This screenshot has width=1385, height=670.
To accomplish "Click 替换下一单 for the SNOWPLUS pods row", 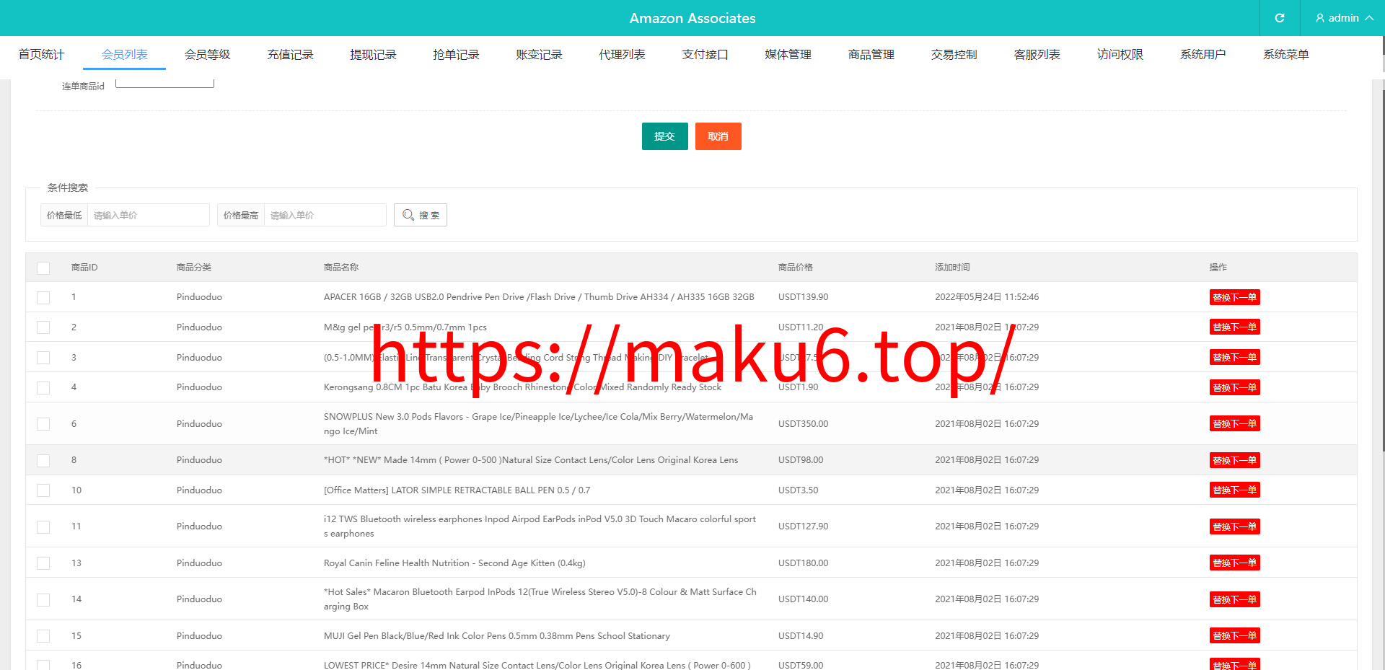I will 1234,424.
